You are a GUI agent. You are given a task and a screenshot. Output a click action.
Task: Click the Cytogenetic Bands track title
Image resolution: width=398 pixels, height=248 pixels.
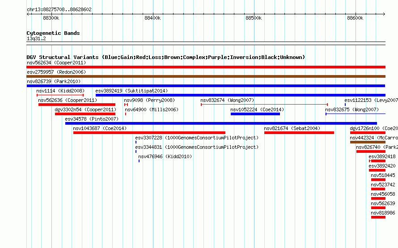coord(53,33)
